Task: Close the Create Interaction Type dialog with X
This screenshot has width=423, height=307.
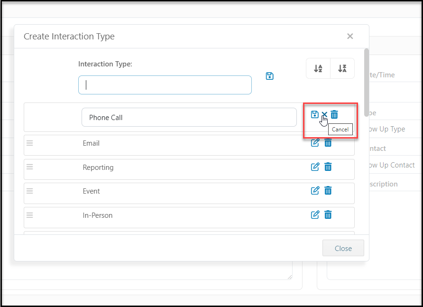Action: [x=350, y=36]
